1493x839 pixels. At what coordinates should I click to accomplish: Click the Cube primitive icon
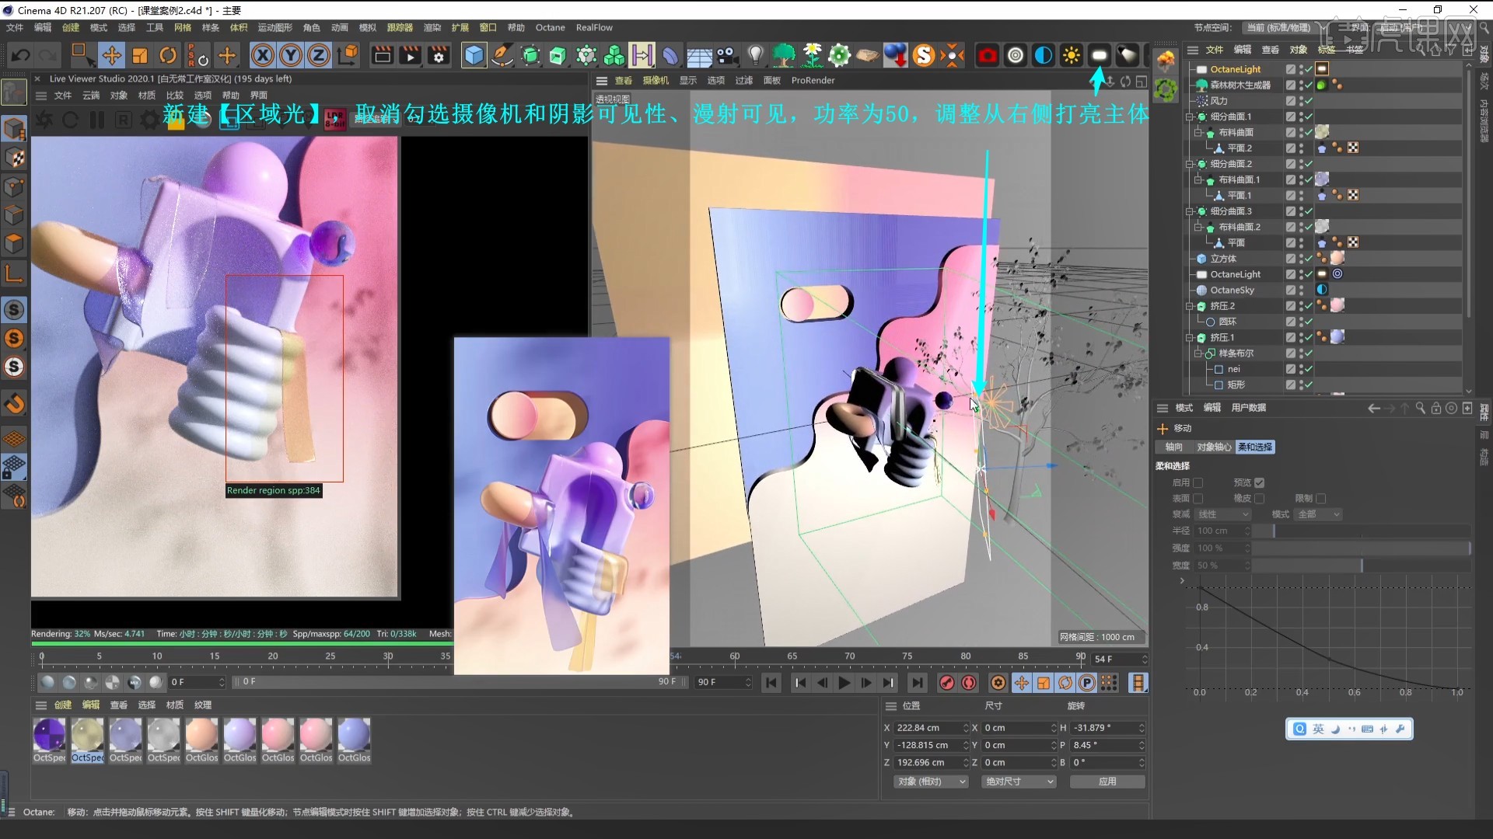pyautogui.click(x=474, y=55)
